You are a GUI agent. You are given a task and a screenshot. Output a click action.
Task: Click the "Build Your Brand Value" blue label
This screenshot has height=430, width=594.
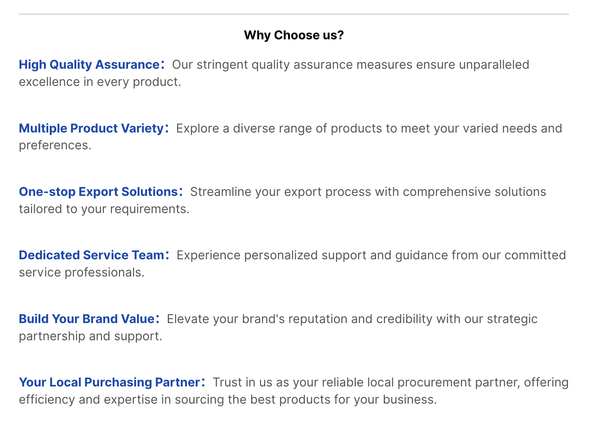pos(87,319)
